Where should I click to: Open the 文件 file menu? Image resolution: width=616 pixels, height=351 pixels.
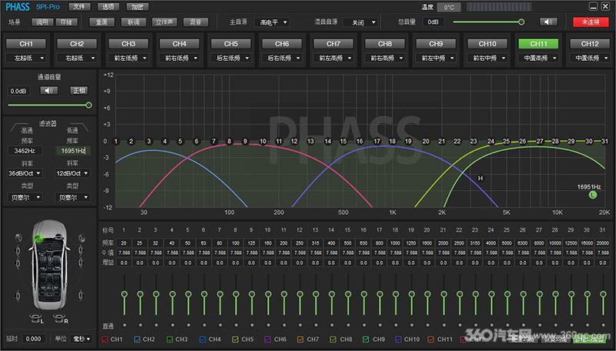coord(79,7)
